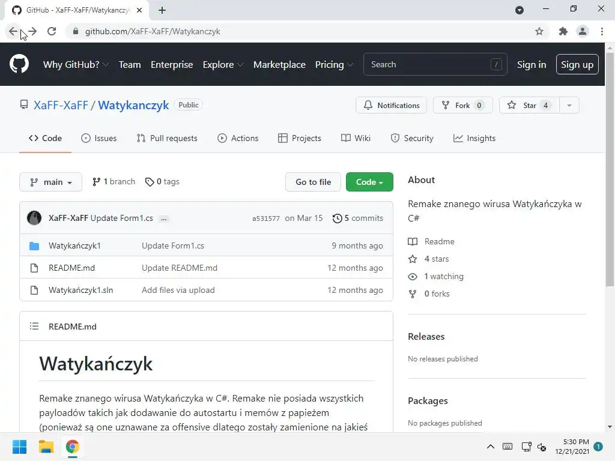The height and width of the screenshot is (461, 615).
Task: Click Chrome icon on taskbar
Action: tap(73, 447)
